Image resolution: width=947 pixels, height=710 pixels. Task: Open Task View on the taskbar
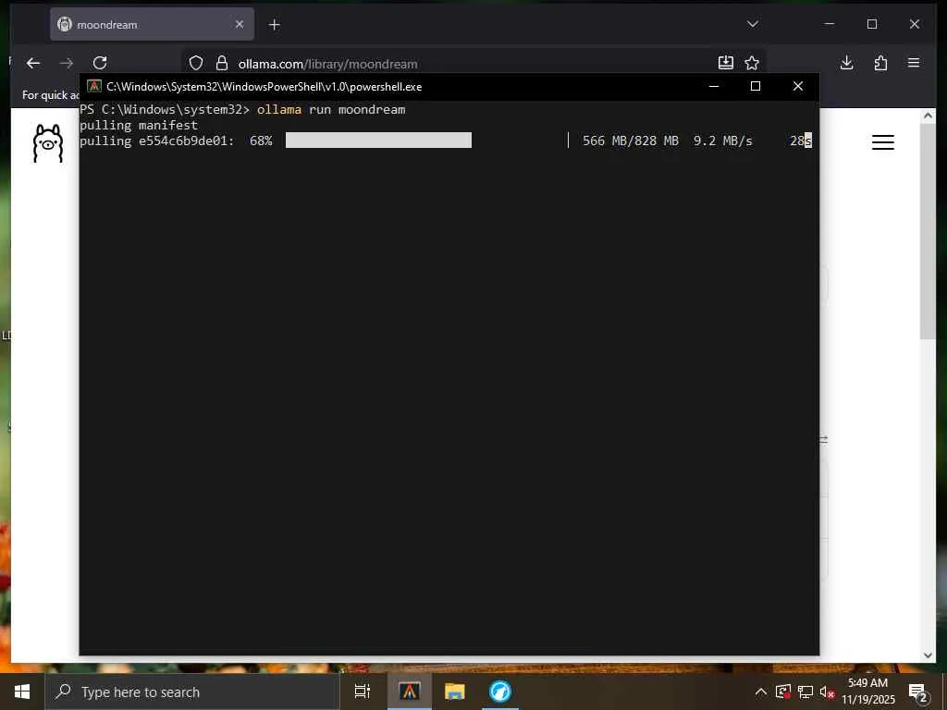click(x=363, y=692)
